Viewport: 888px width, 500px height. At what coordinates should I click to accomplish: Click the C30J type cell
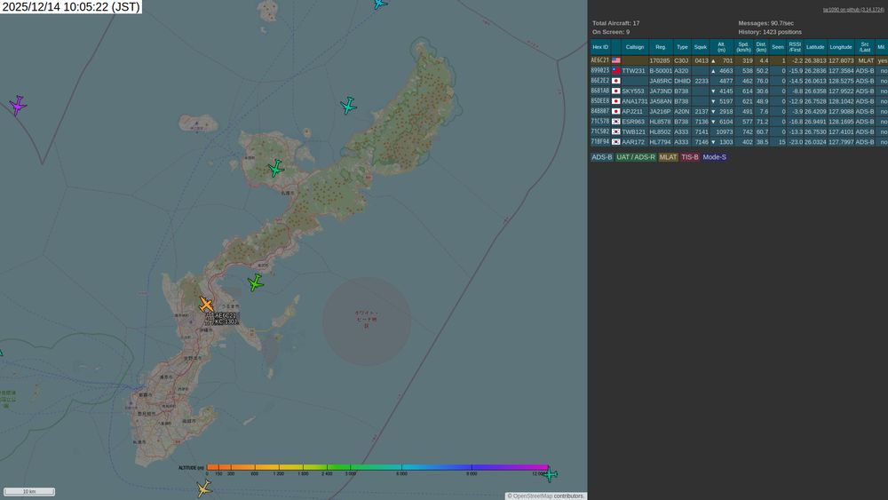pyautogui.click(x=681, y=60)
